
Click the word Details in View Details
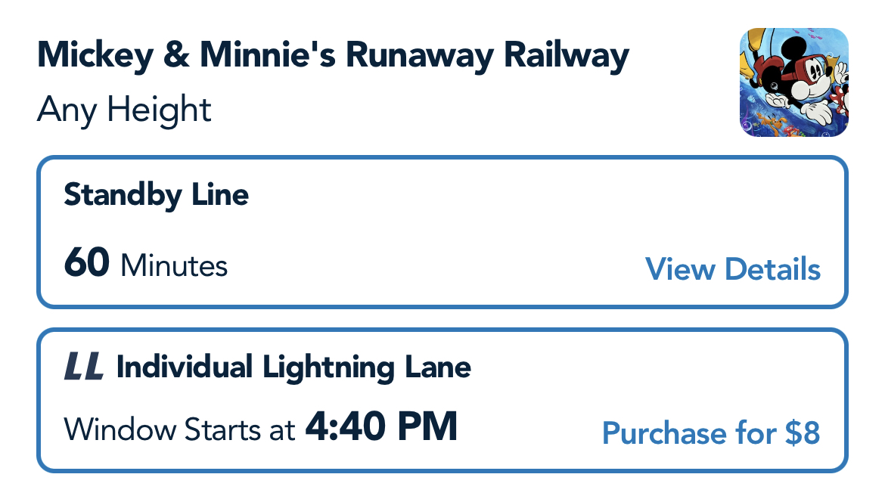coord(772,269)
